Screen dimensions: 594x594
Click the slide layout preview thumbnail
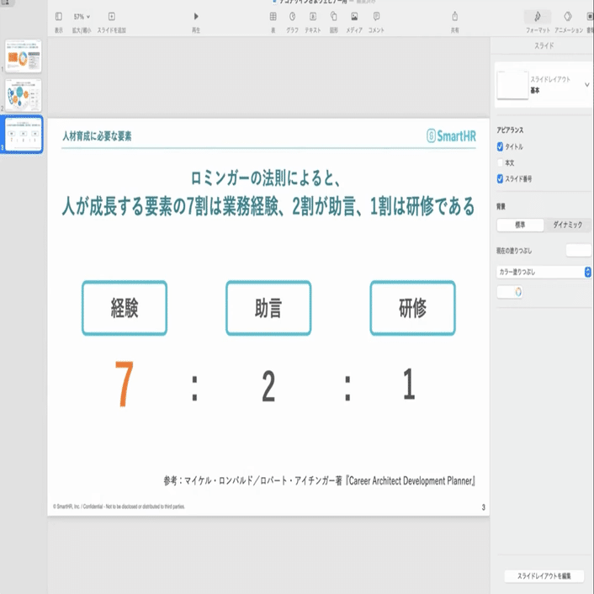(x=512, y=85)
